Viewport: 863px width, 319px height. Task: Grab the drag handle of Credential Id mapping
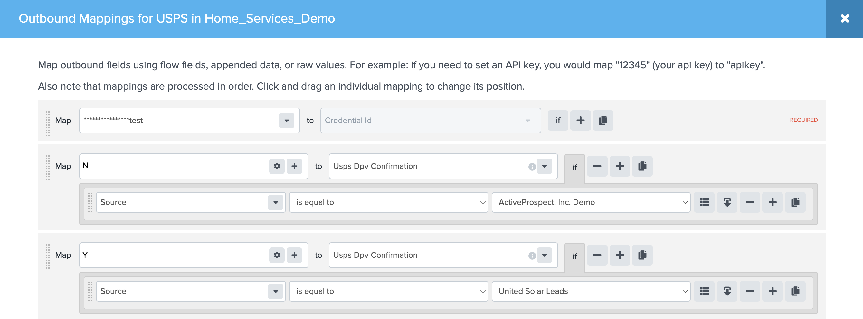[x=48, y=124]
